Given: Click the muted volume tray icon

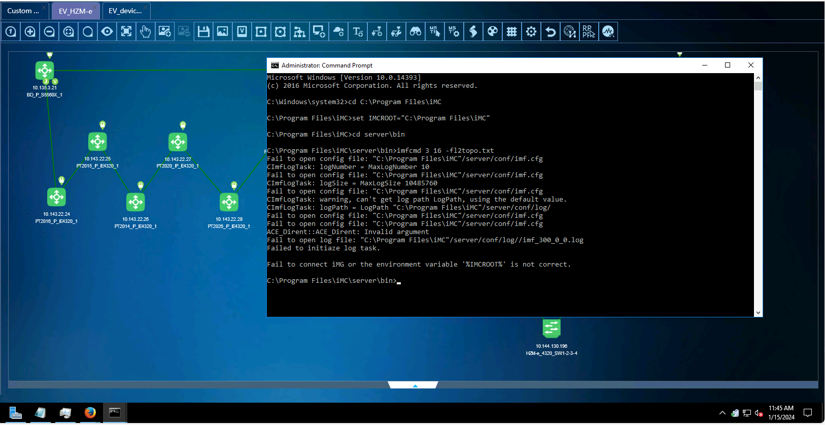Looking at the screenshot, I should point(759,413).
